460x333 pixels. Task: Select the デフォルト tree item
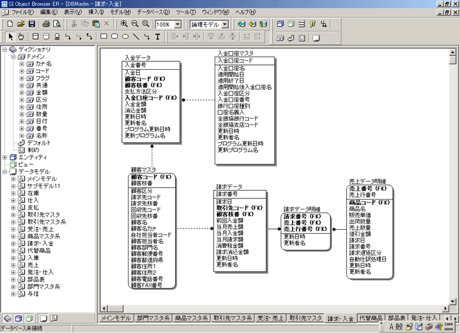point(39,143)
